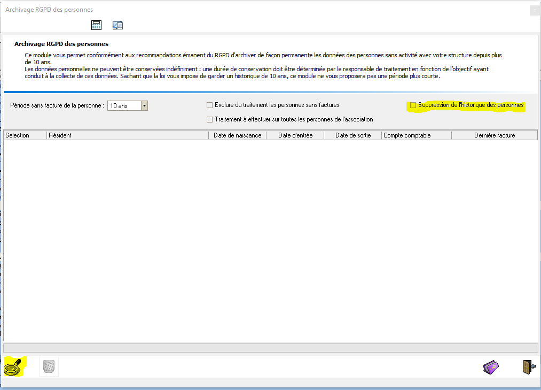Close the Archivage RGPD des personnes window

[535, 10]
